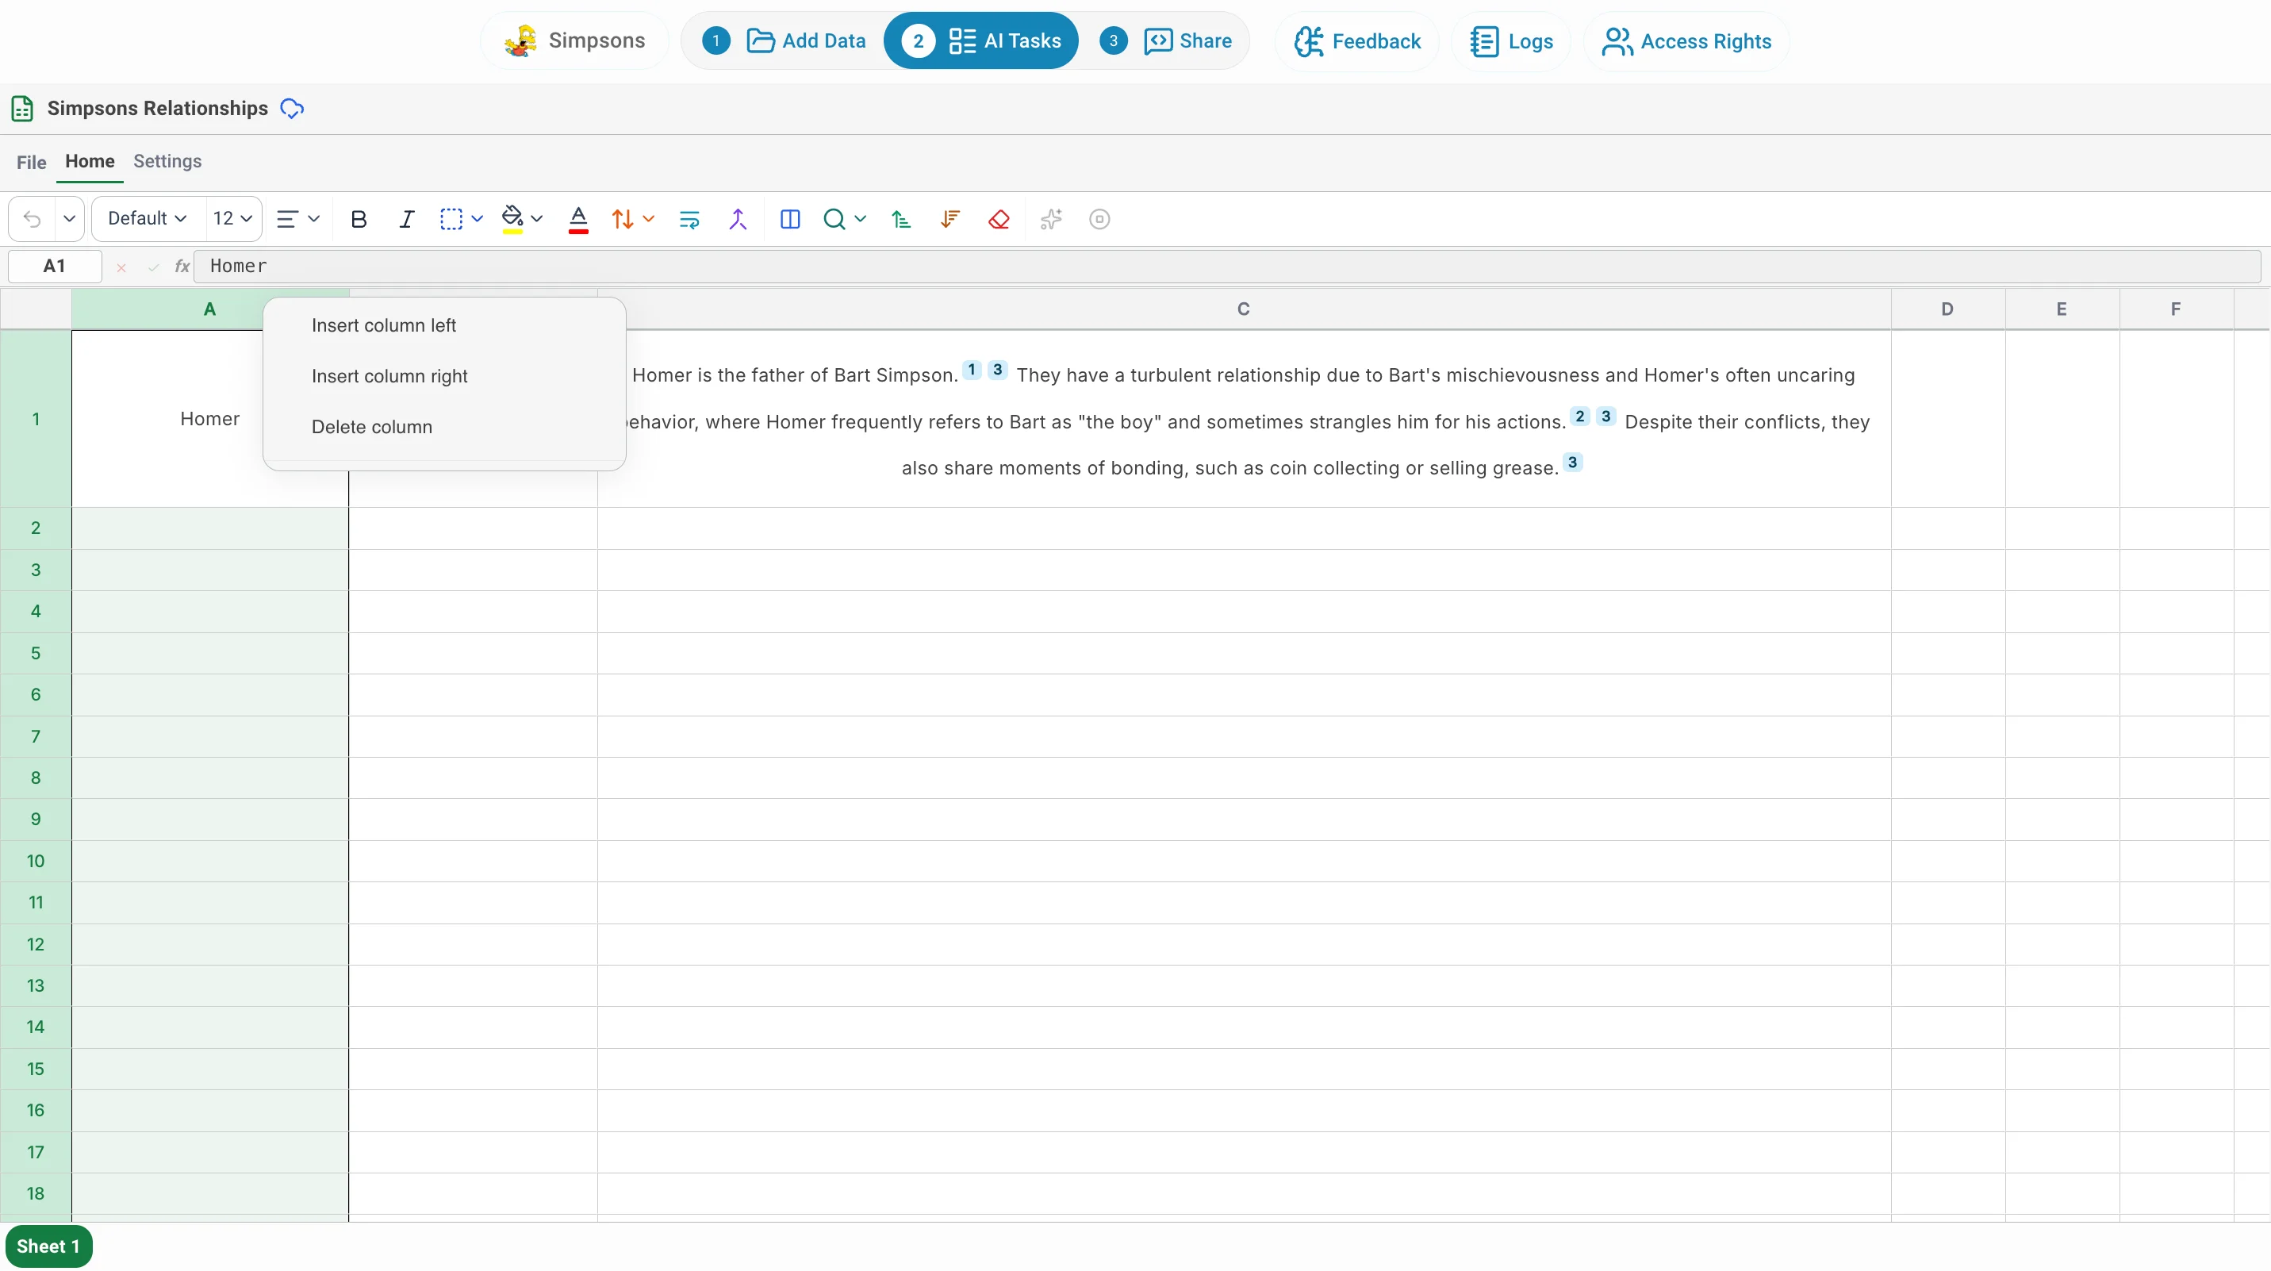The image size is (2271, 1271).
Task: Click the circular stop icon
Action: (1099, 219)
